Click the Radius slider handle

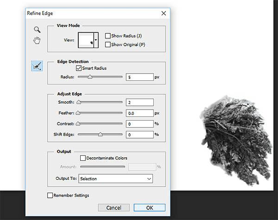90,77
